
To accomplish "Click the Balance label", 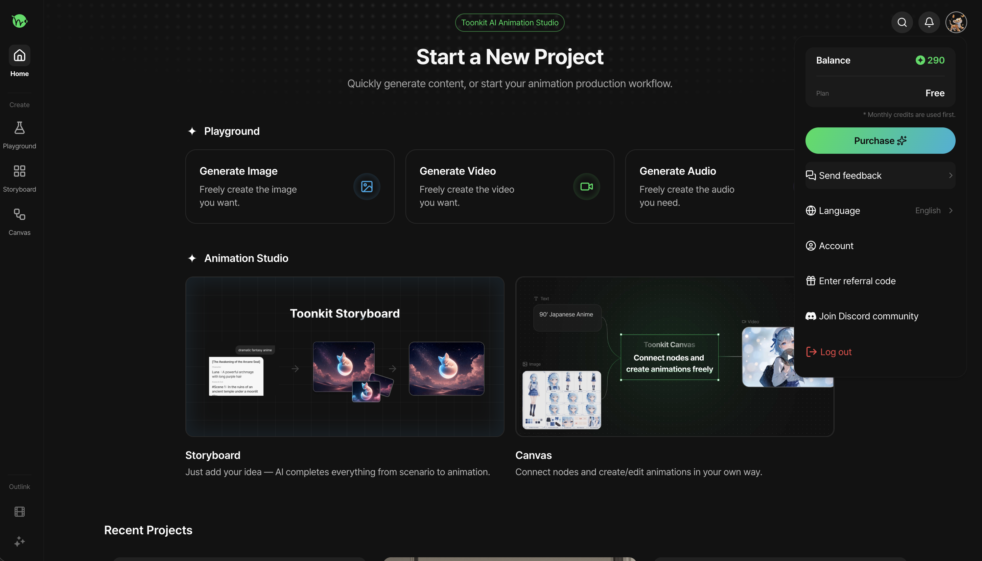I will coord(833,60).
